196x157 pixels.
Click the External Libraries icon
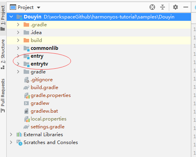[x=19, y=135]
